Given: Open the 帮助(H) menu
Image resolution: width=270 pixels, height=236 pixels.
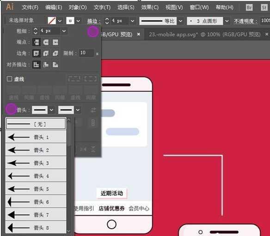Looking at the screenshot, I should [224, 7].
